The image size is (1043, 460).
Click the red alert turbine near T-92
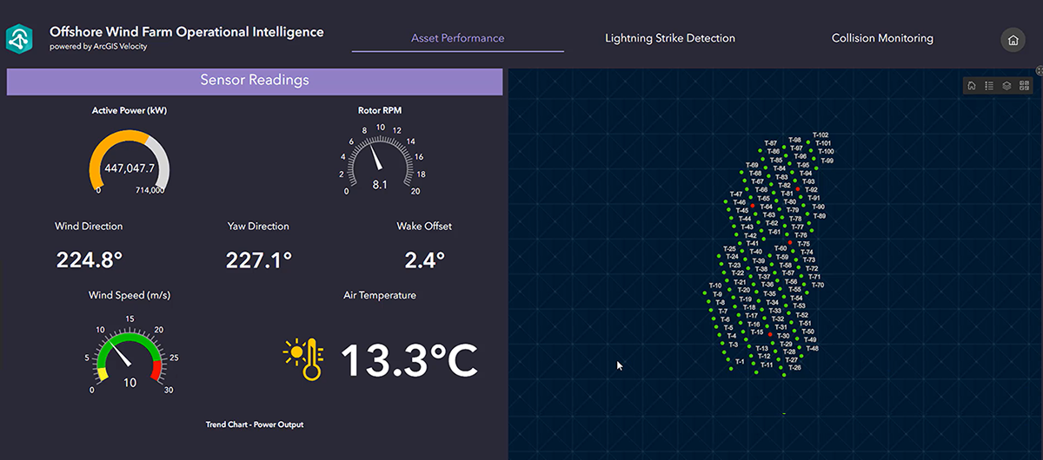tap(798, 188)
